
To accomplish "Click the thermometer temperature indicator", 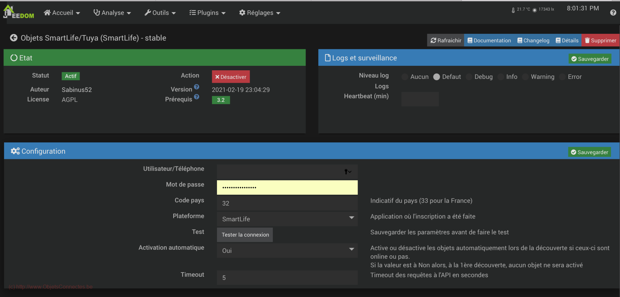I will coord(521,10).
